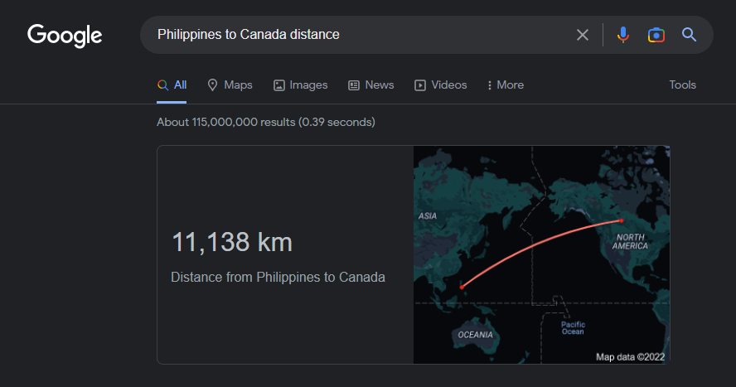Click the ASIA map label

coord(427,215)
